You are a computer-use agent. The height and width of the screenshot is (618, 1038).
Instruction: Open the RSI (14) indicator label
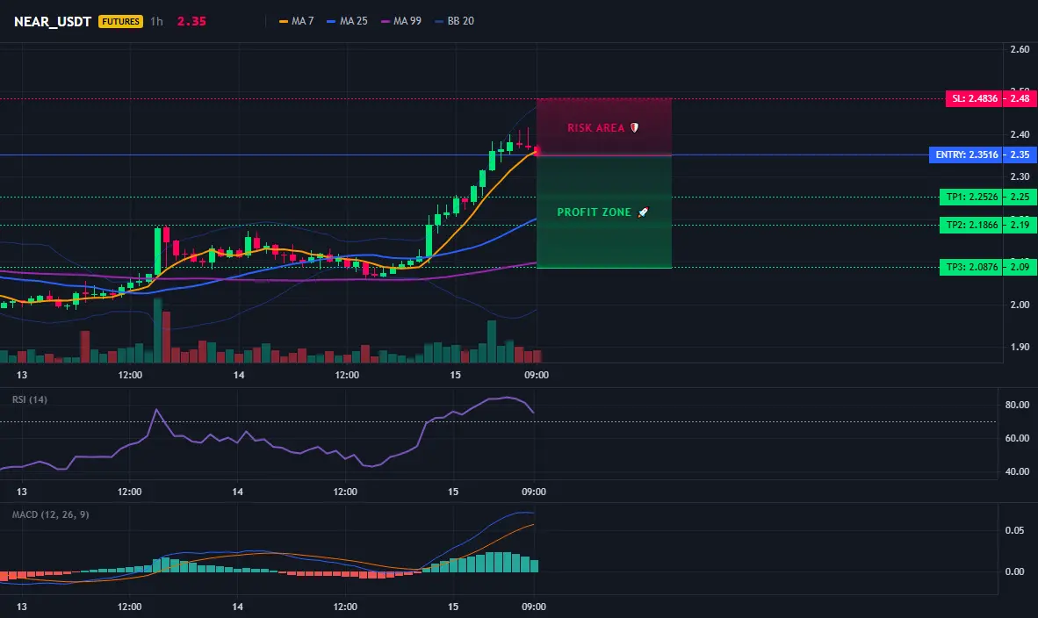pyautogui.click(x=30, y=399)
